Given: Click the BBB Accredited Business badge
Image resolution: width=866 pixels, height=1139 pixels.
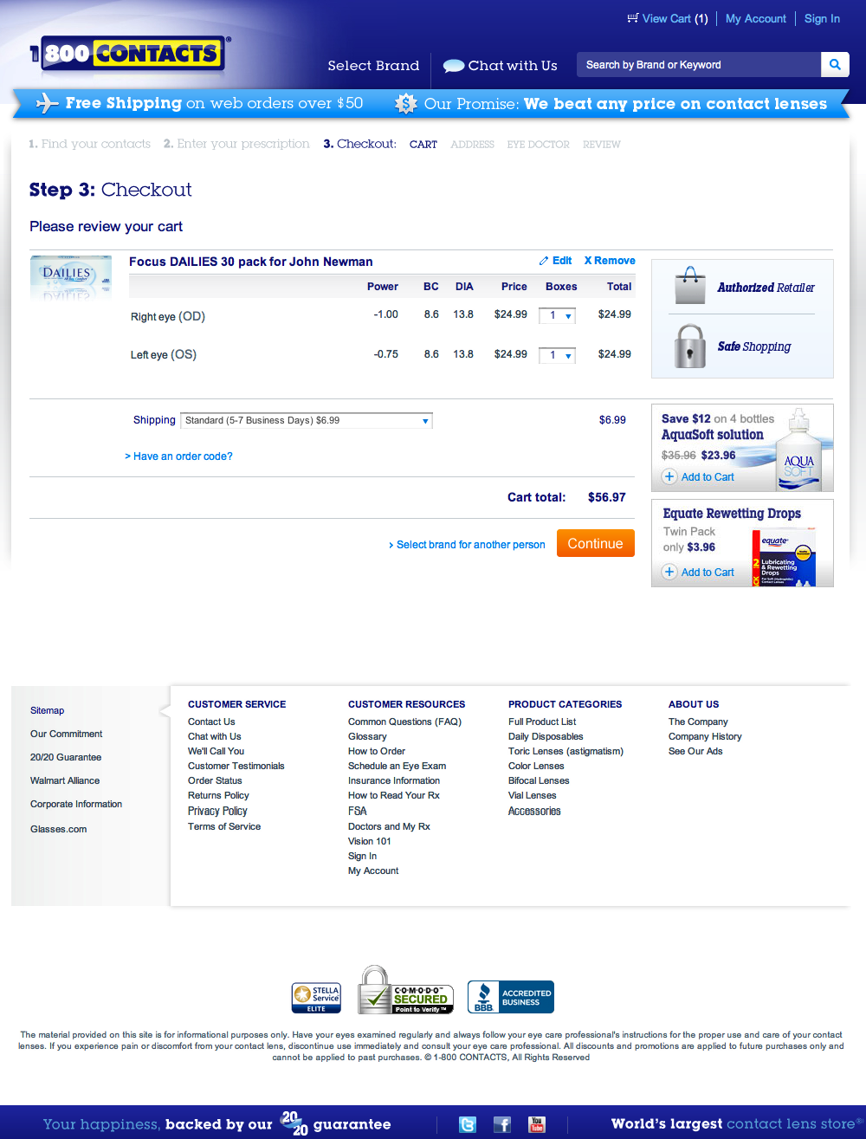Looking at the screenshot, I should tap(510, 996).
